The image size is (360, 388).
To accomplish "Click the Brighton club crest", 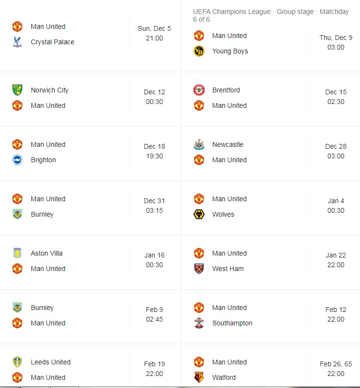I will pos(17,160).
